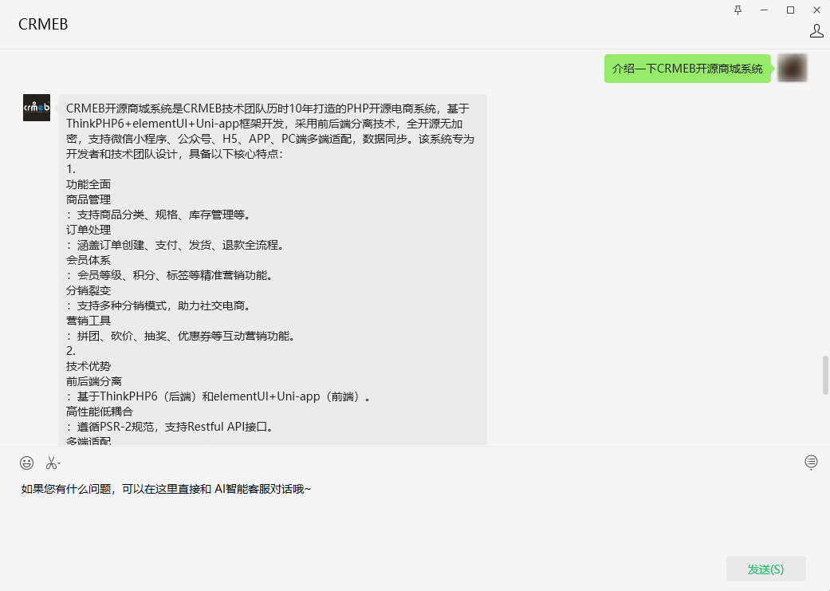This screenshot has height=591, width=830.
Task: Open the screenshot scissors tool
Action: (53, 463)
